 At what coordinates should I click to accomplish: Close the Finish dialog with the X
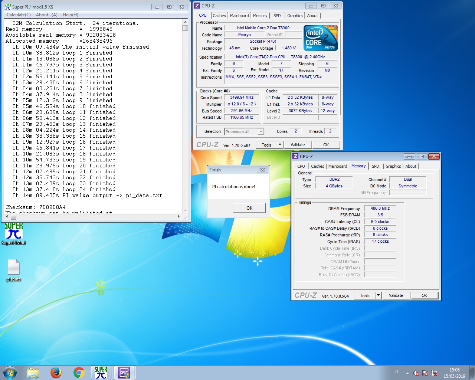click(x=262, y=170)
